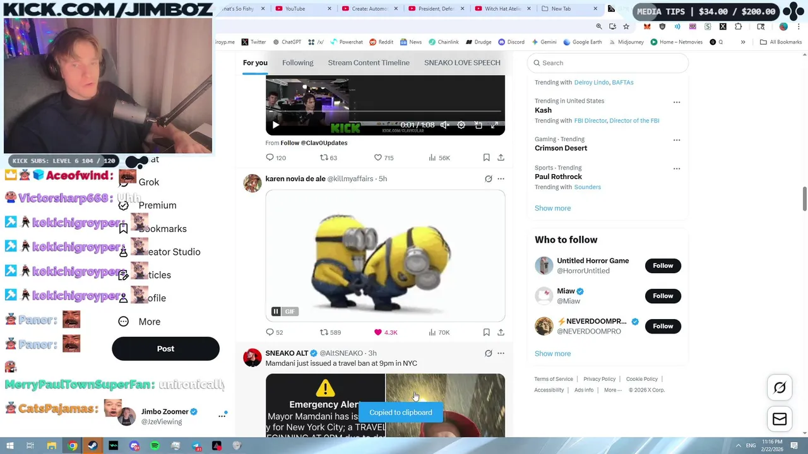Show more accounts to follow
The image size is (808, 454).
(552, 354)
